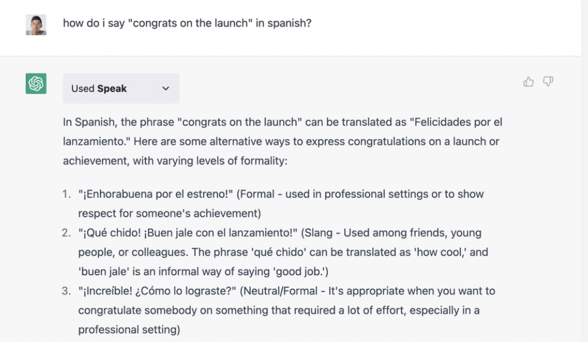Screen dimensions: 588x342
Task: Click the green ChatGPT logo avatar
Action: pos(36,83)
